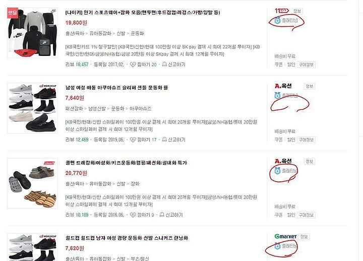Open the Nike sportswear product thumbnail
Screen dimensions: 363x261
click(33, 33)
